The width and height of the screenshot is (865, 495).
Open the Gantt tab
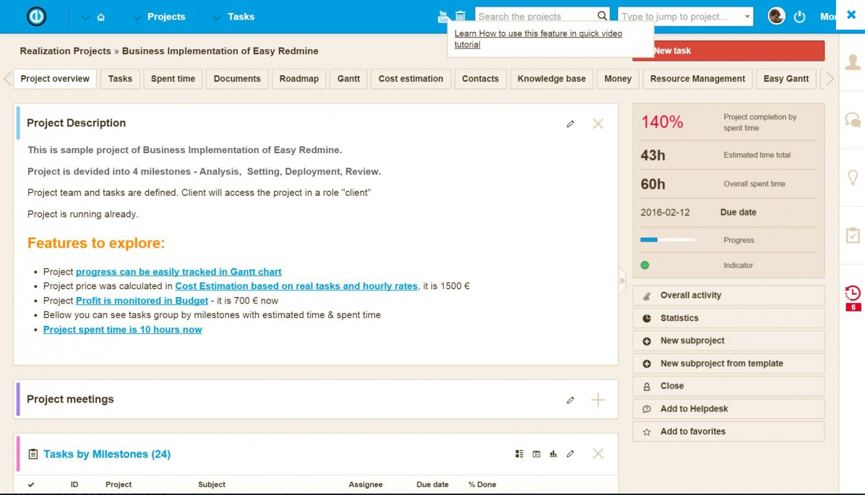point(348,79)
